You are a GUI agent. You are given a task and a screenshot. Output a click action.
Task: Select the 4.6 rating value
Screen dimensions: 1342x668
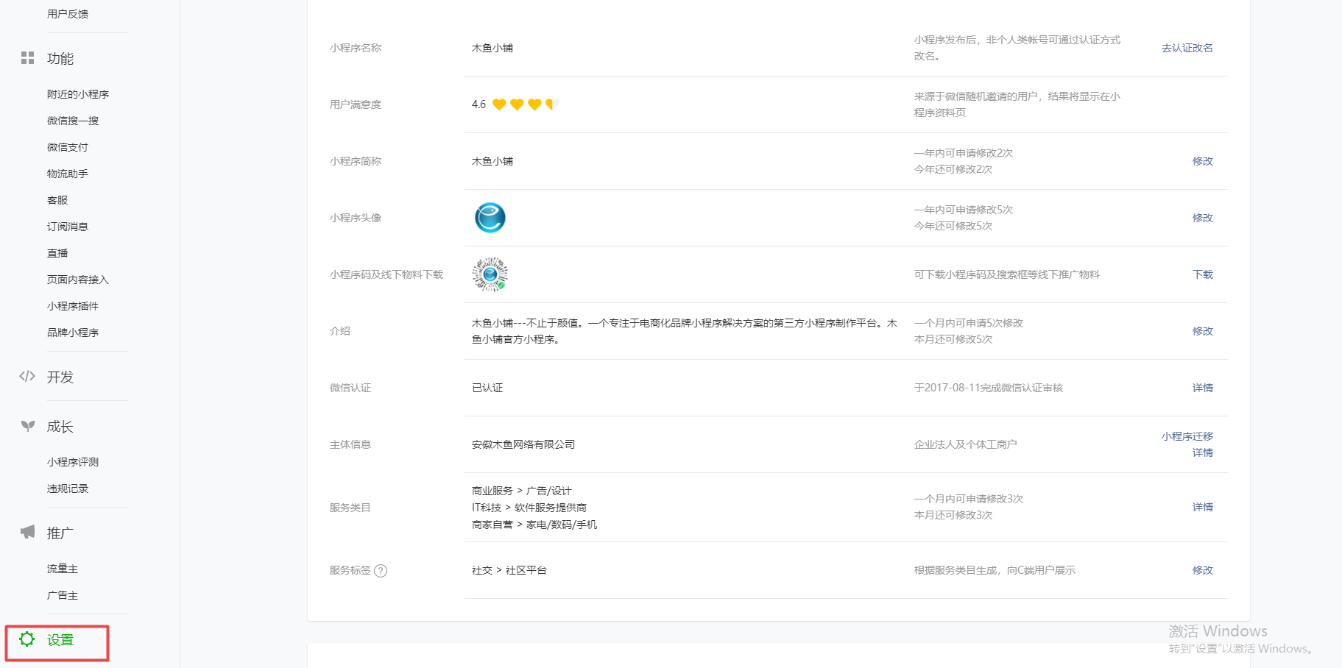[x=479, y=104]
